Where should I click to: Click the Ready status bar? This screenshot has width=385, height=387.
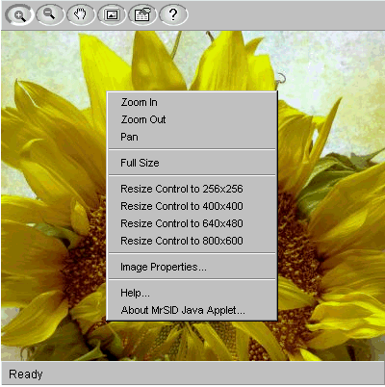coord(192,374)
